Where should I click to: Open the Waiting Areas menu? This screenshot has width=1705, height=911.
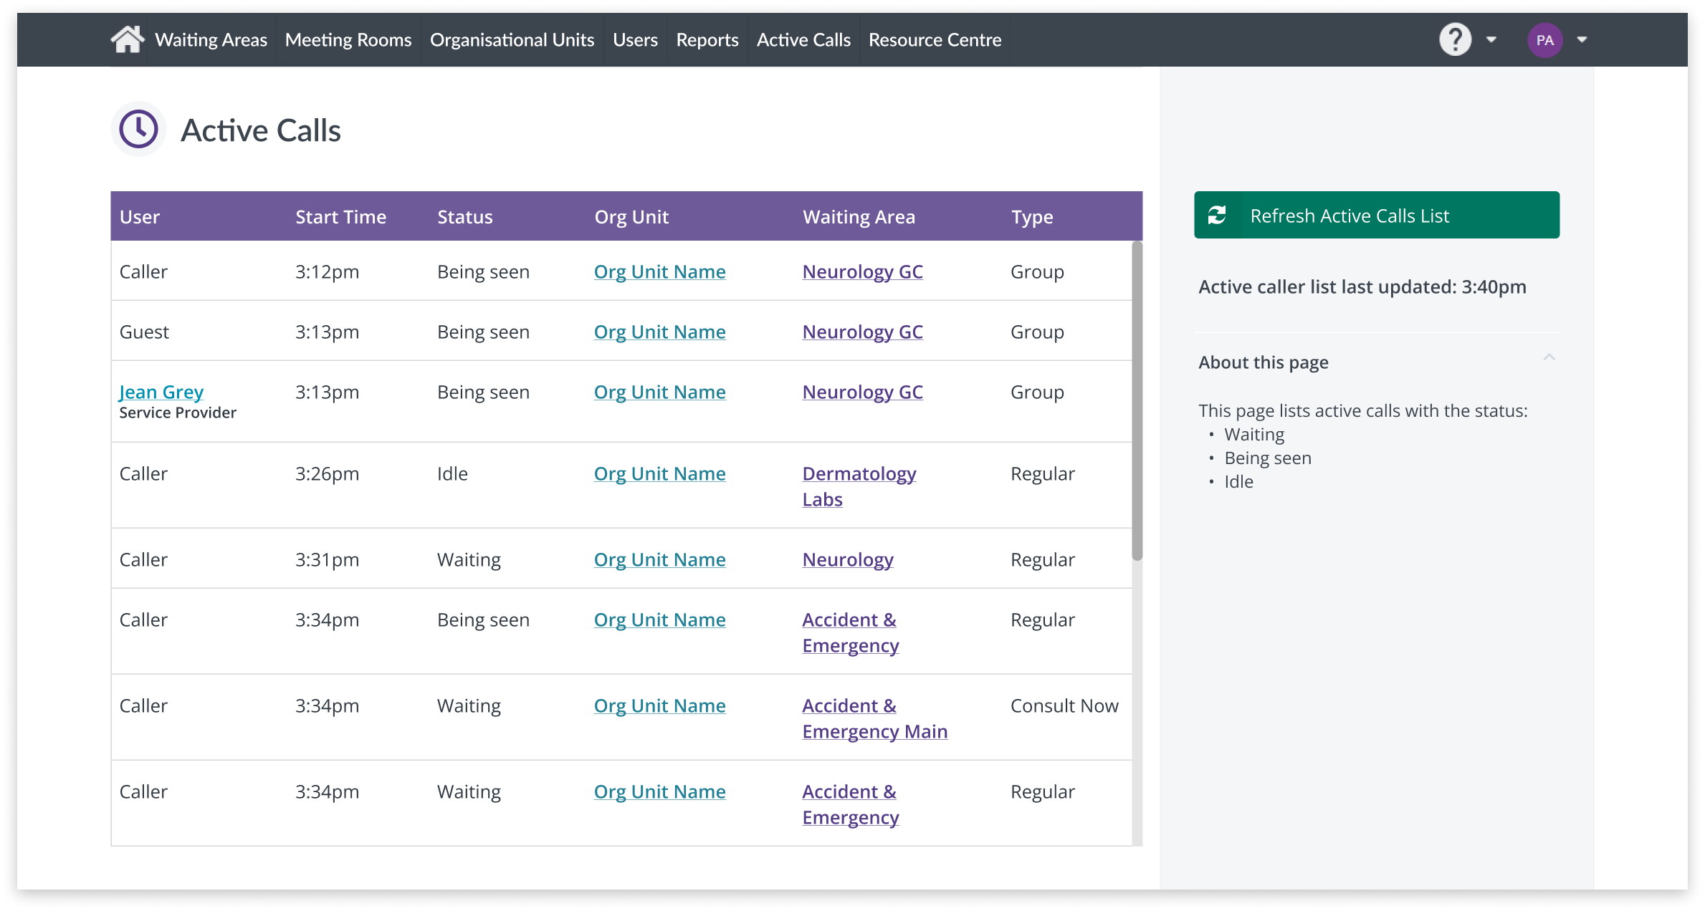pos(211,40)
